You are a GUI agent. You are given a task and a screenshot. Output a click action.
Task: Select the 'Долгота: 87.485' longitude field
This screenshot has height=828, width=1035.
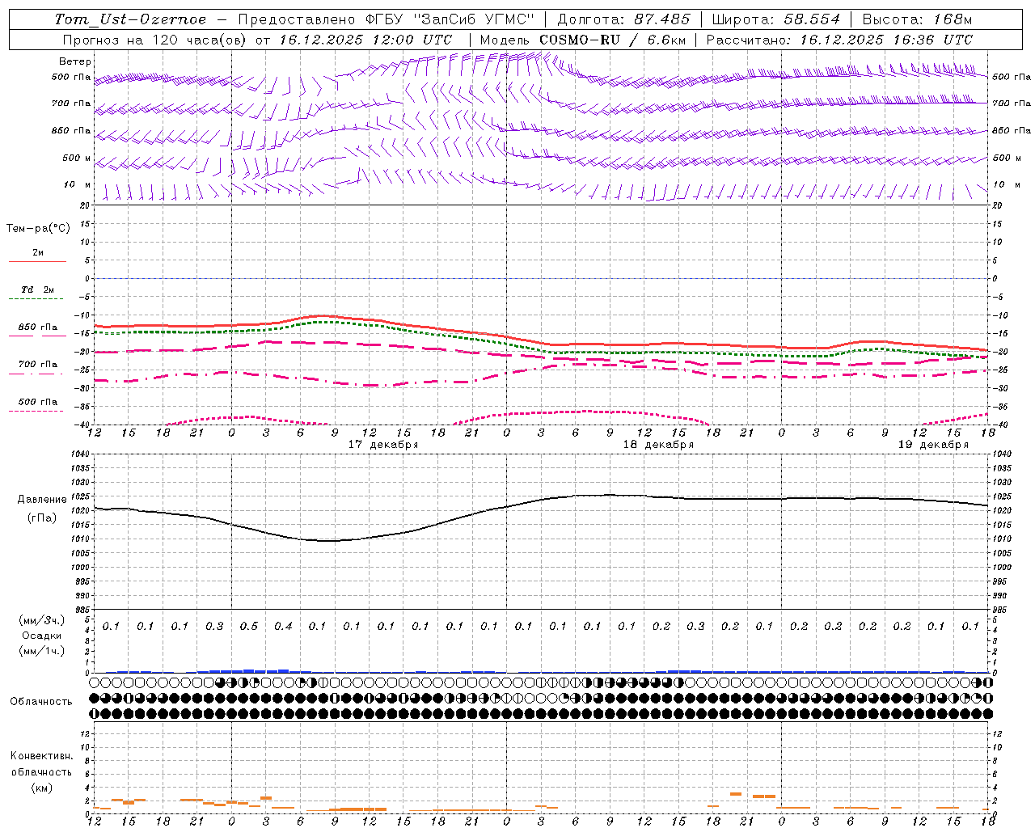[624, 19]
